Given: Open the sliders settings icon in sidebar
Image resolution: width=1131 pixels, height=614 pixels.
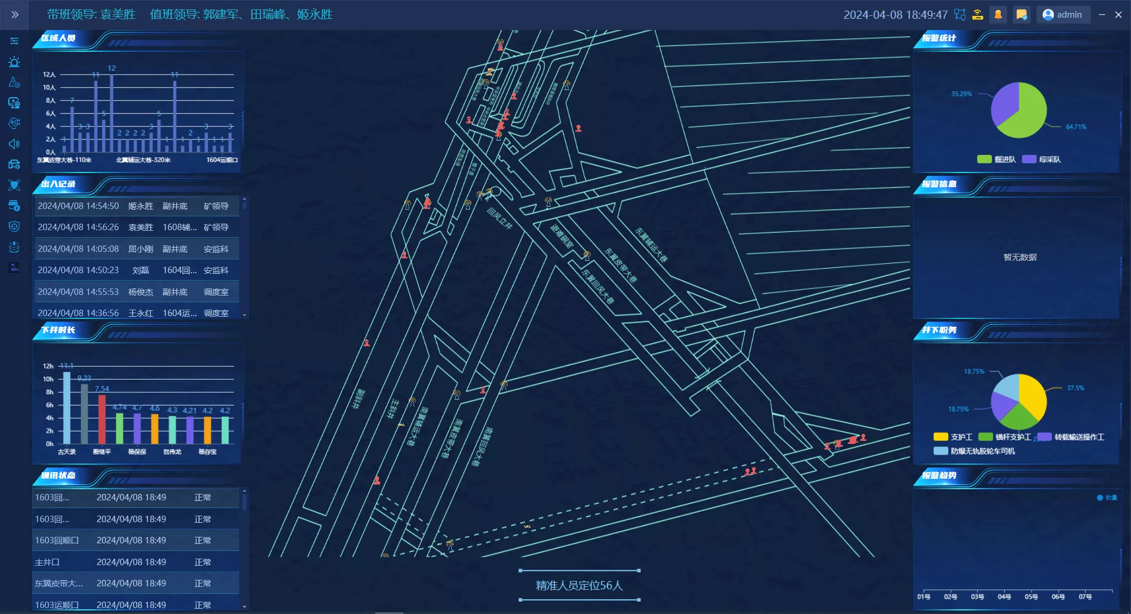Looking at the screenshot, I should (14, 41).
